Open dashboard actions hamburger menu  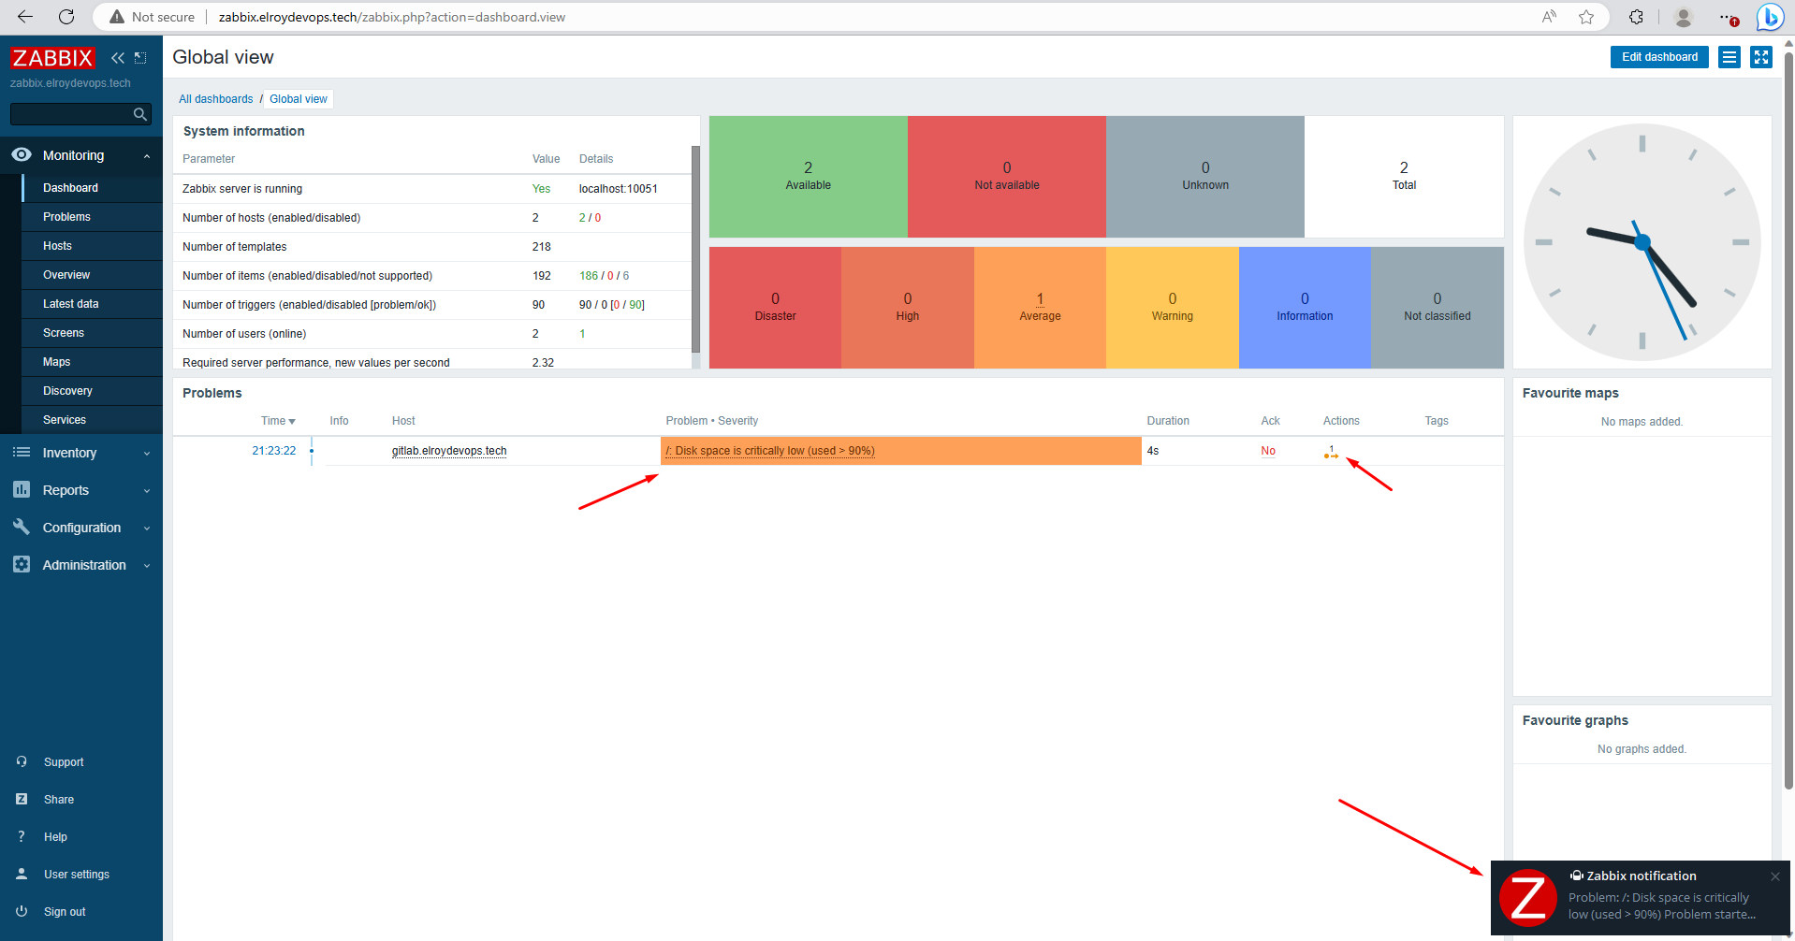click(x=1729, y=57)
